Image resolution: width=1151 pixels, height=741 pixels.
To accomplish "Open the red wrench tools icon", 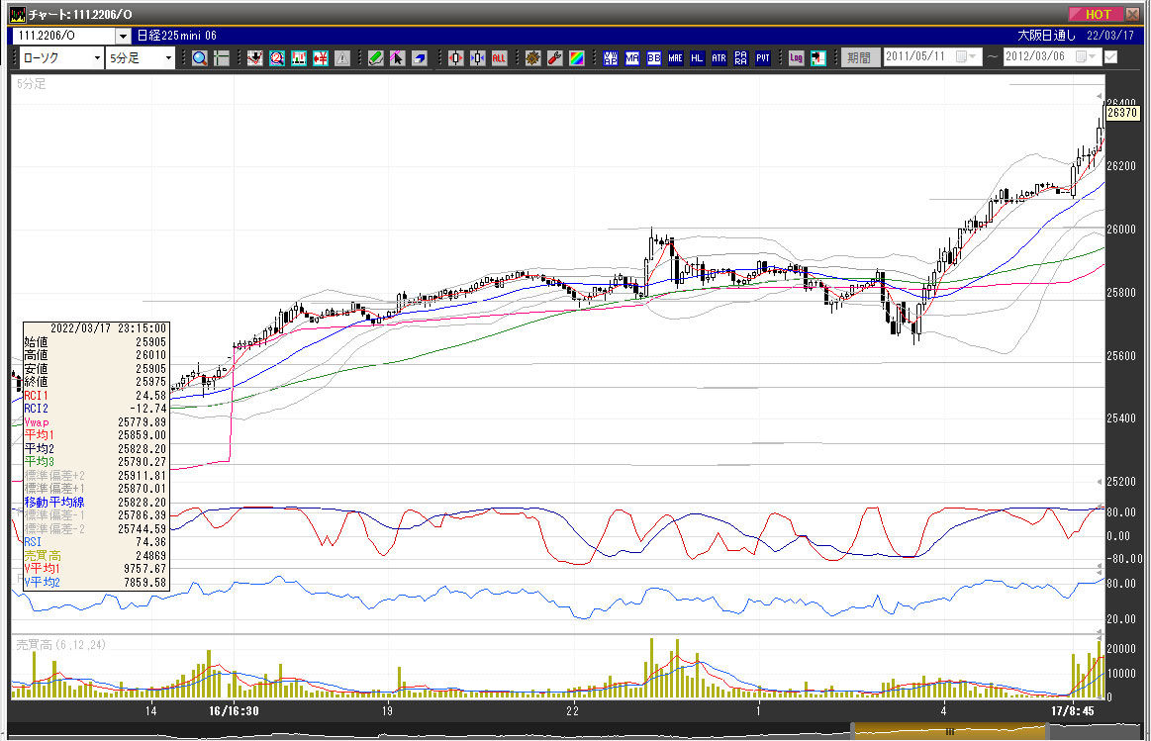I will click(555, 58).
